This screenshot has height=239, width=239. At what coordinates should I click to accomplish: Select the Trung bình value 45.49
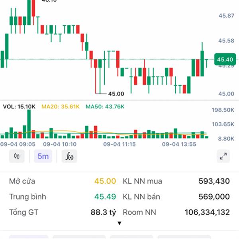pyautogui.click(x=105, y=197)
